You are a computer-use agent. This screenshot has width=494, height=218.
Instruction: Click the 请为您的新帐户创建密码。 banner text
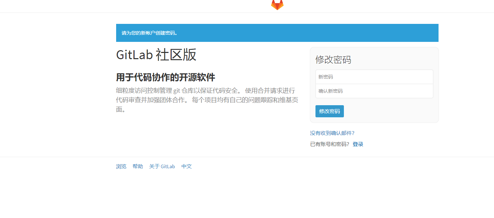click(150, 33)
